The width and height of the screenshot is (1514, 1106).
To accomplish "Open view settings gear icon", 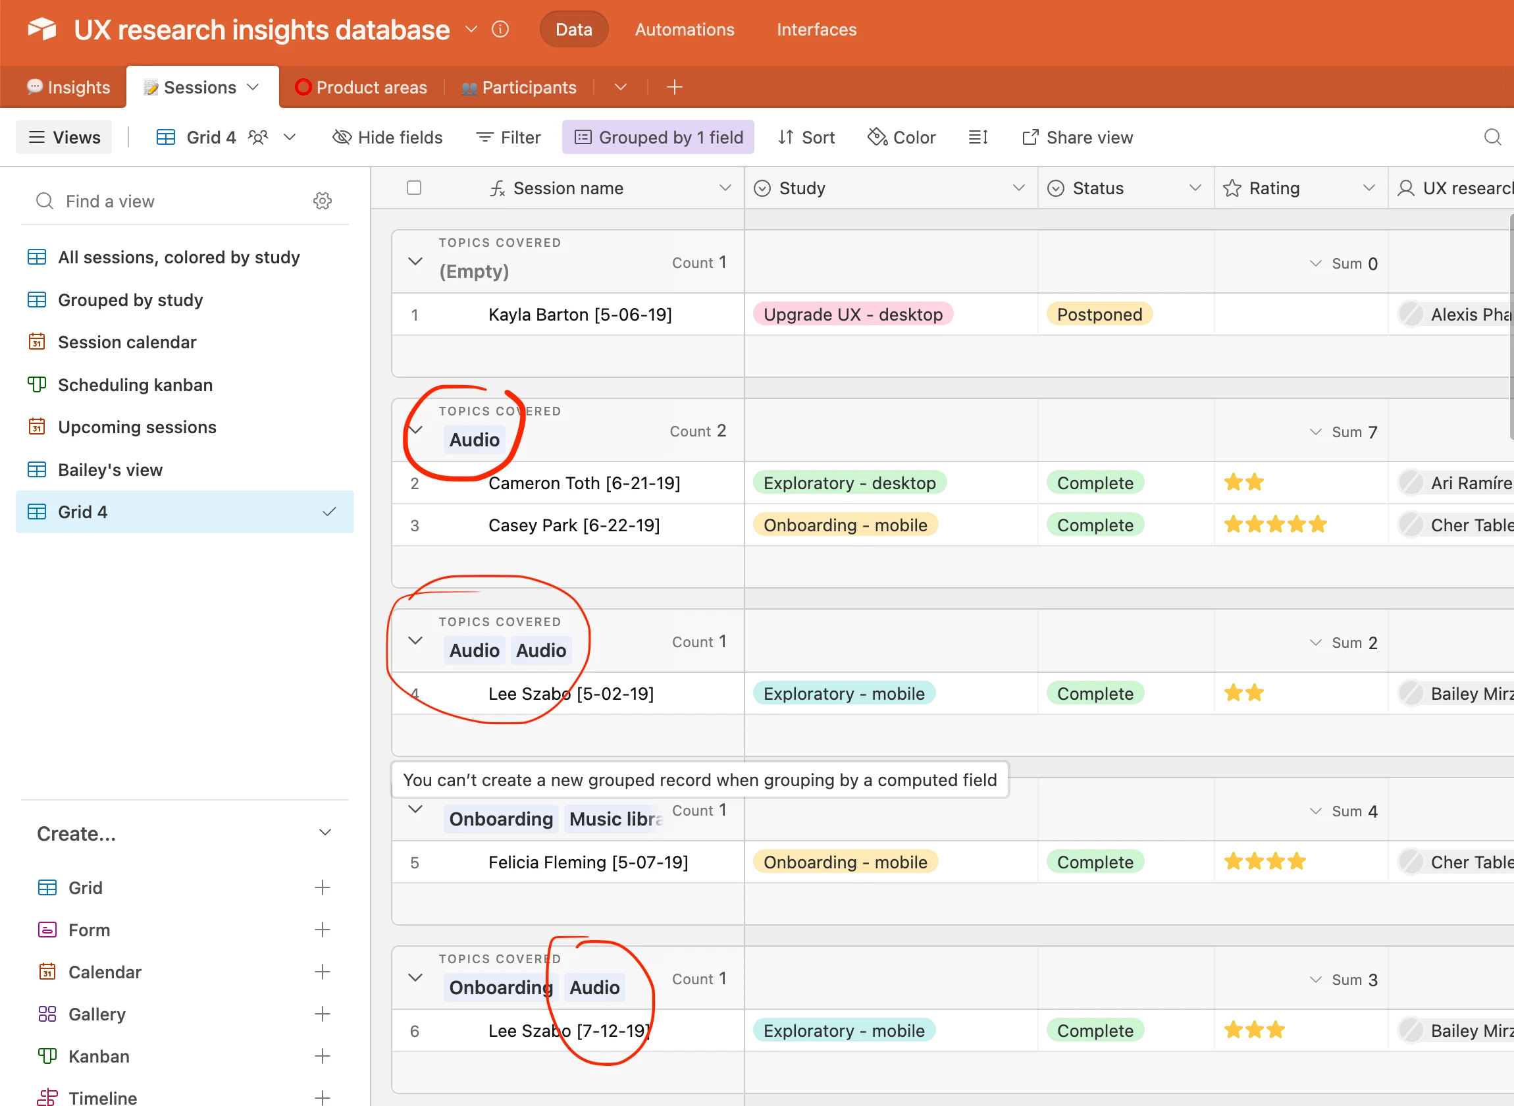I will pos(323,201).
